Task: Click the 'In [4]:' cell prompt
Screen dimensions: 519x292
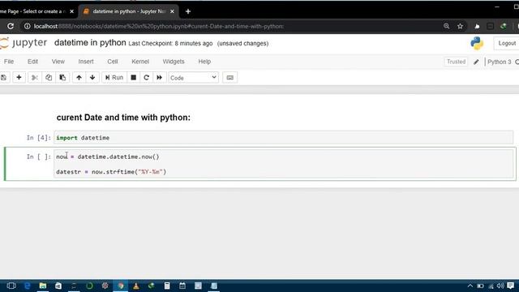Action: (x=39, y=138)
